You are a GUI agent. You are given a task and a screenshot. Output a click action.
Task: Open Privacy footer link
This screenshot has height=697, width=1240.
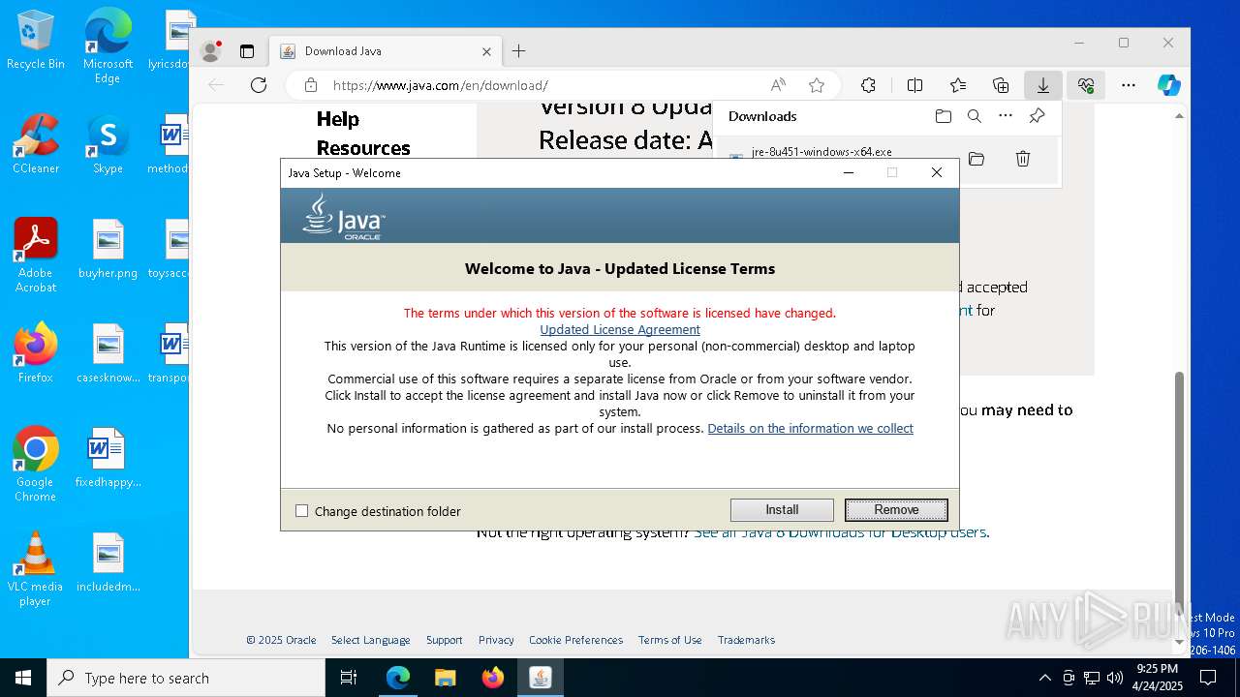click(496, 640)
